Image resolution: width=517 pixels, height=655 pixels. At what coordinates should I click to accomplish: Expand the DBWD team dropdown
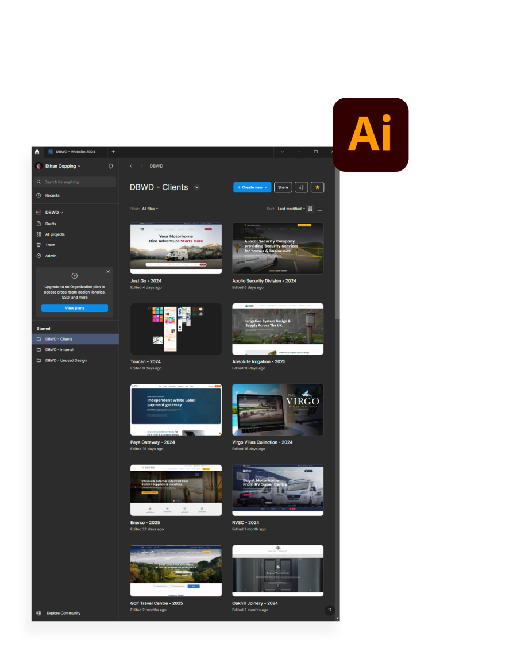(x=62, y=213)
